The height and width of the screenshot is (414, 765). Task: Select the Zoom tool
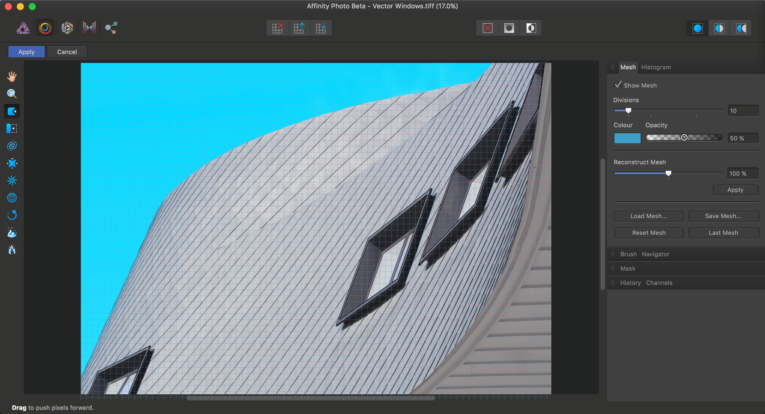[x=12, y=94]
